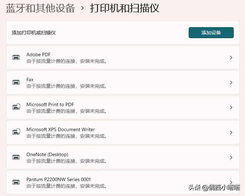
Task: Click the Microsoft XPS Document Writer icon
Action: (16, 132)
